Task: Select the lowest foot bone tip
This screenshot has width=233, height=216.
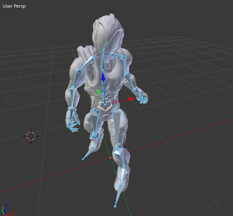Action: tap(115, 206)
